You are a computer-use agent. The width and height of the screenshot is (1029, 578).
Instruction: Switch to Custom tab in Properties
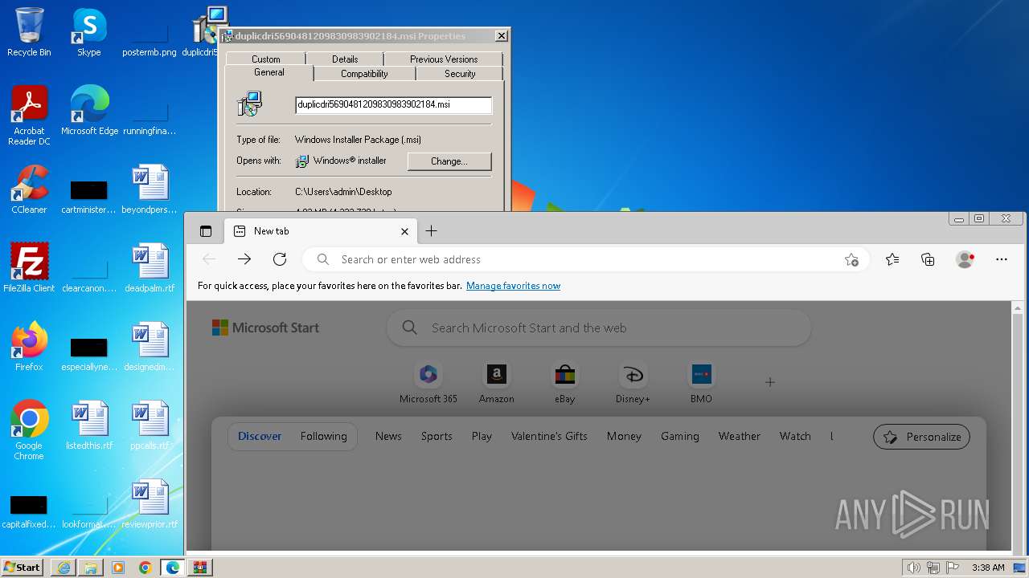[x=266, y=59]
